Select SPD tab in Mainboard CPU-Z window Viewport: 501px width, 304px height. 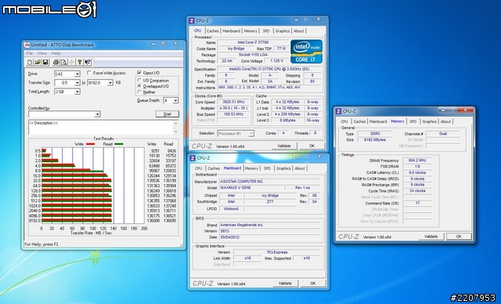click(267, 168)
